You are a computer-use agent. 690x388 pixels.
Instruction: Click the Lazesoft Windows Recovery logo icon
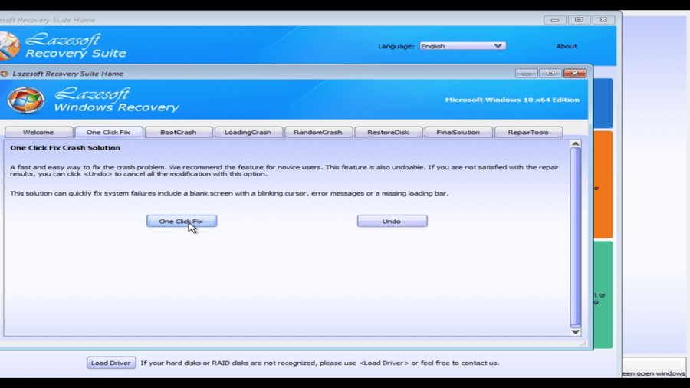pyautogui.click(x=25, y=100)
